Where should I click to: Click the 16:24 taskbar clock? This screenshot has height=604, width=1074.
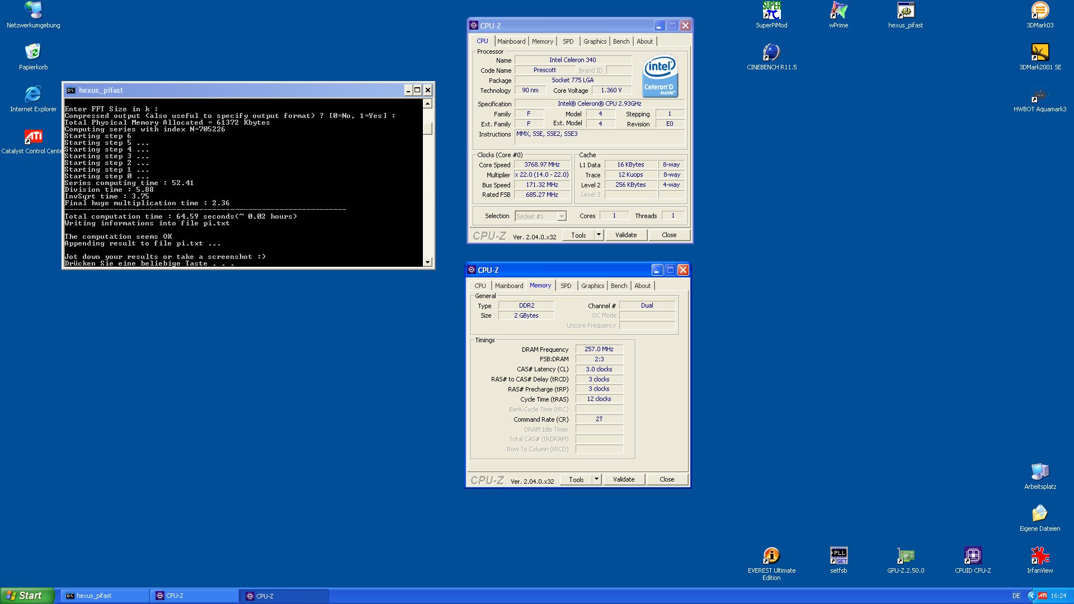(1058, 596)
